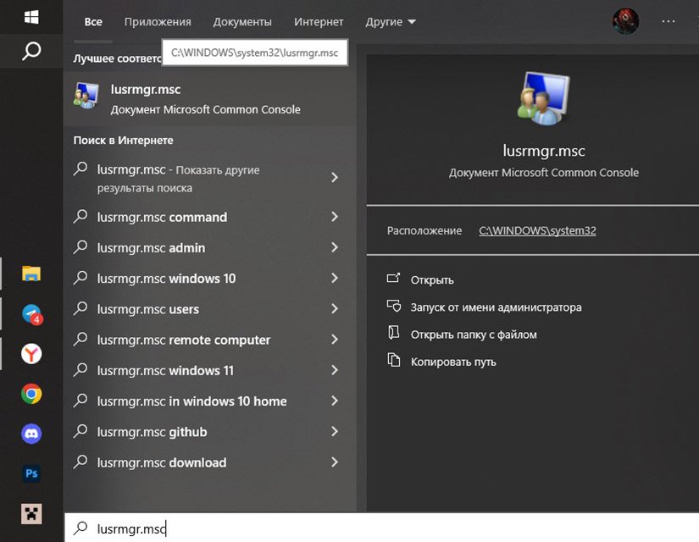Click the shield icon for admin launch
Screen dimensions: 699x542
(x=394, y=307)
